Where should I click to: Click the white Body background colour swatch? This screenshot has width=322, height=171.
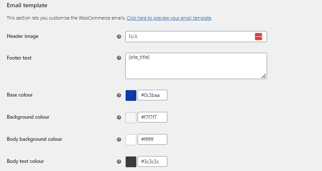[131, 140]
